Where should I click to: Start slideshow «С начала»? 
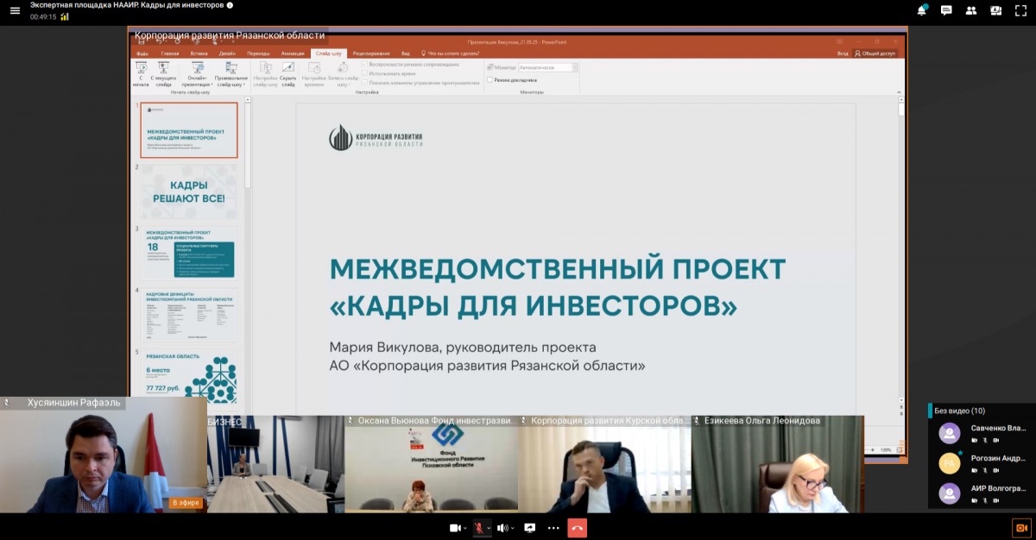point(141,74)
